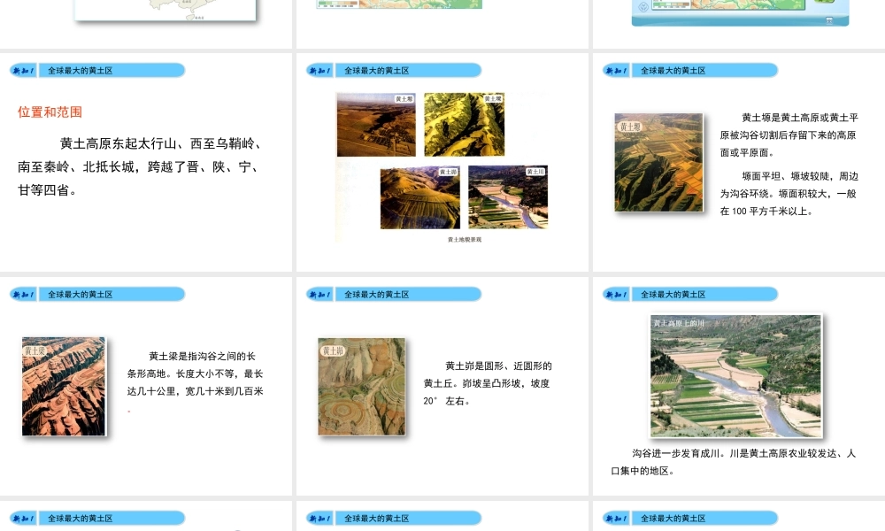This screenshot has width=885, height=531.
Task: Click the 全球最大的黄土区 header above the four landform photos
Action: pyautogui.click(x=408, y=71)
